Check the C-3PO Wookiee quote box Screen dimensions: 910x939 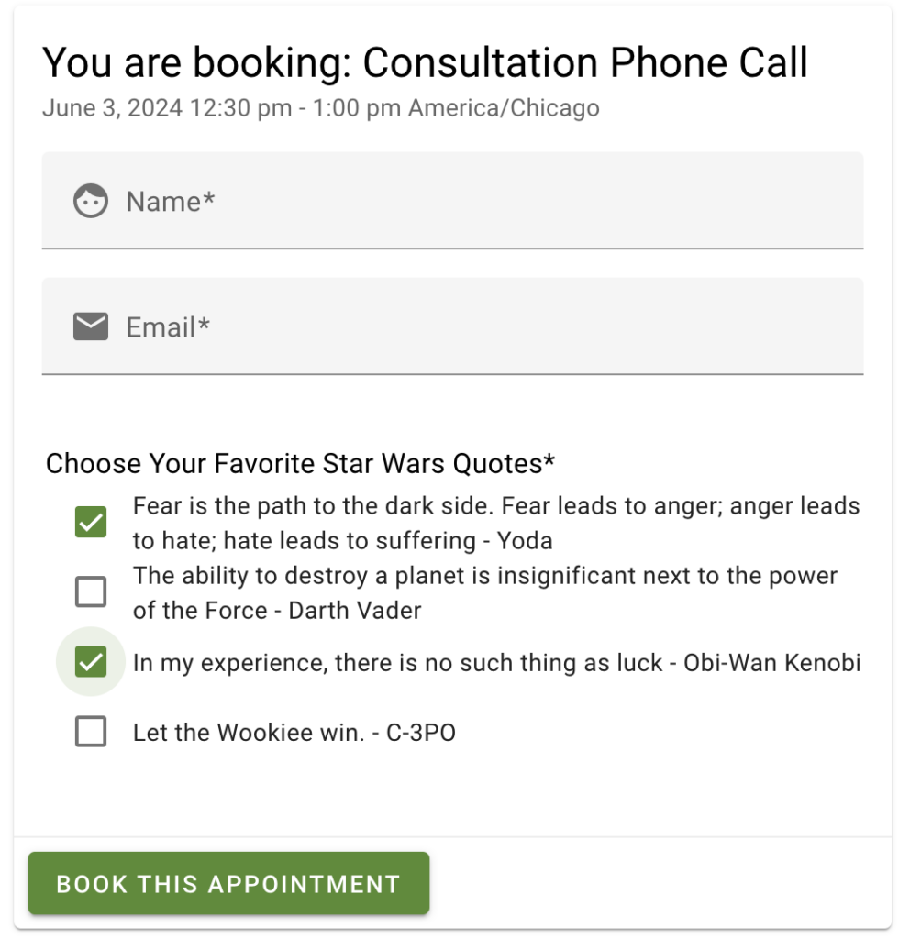pyautogui.click(x=91, y=732)
